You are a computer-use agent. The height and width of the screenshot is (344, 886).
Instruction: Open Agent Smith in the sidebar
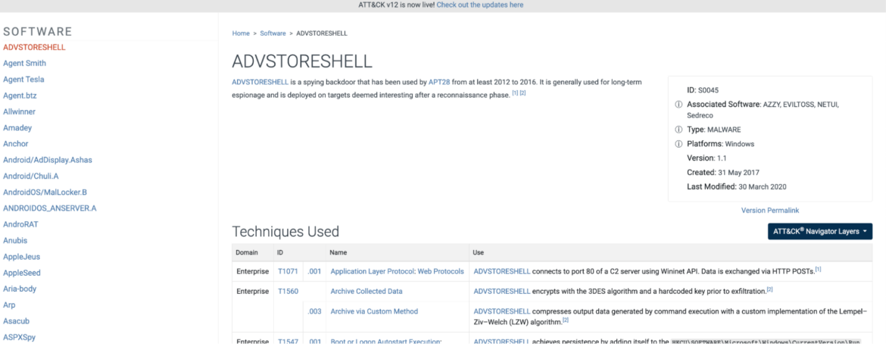(x=25, y=64)
